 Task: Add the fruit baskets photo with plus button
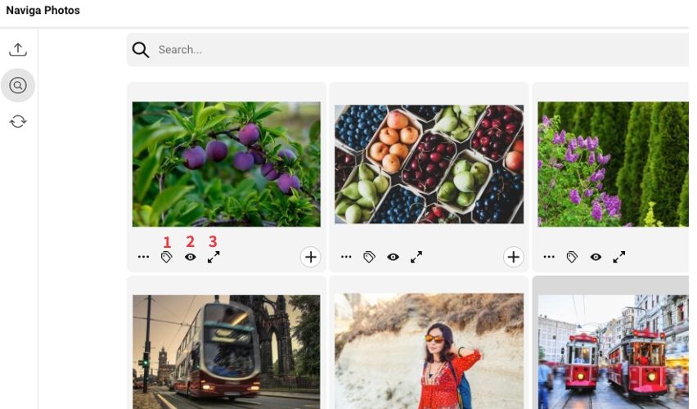(513, 257)
